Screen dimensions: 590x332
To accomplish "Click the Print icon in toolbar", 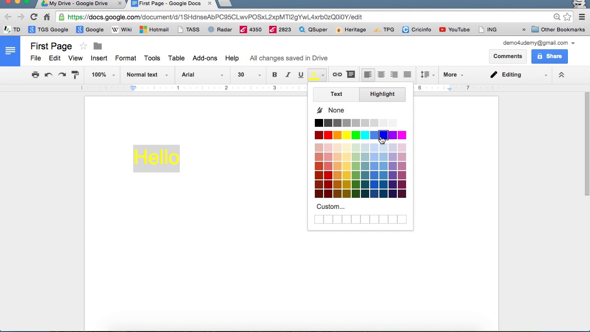I will point(35,75).
